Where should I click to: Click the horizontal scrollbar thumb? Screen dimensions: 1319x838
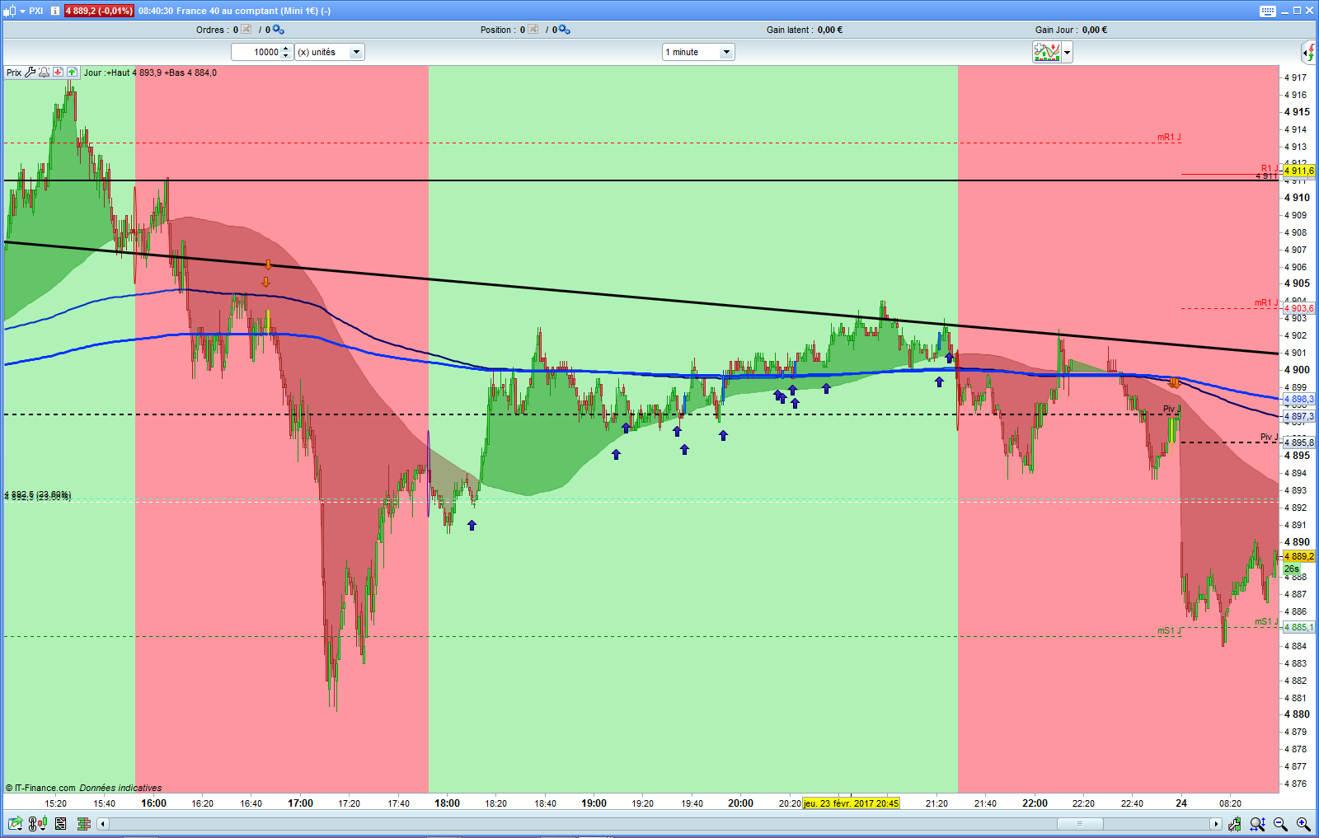tap(1079, 823)
